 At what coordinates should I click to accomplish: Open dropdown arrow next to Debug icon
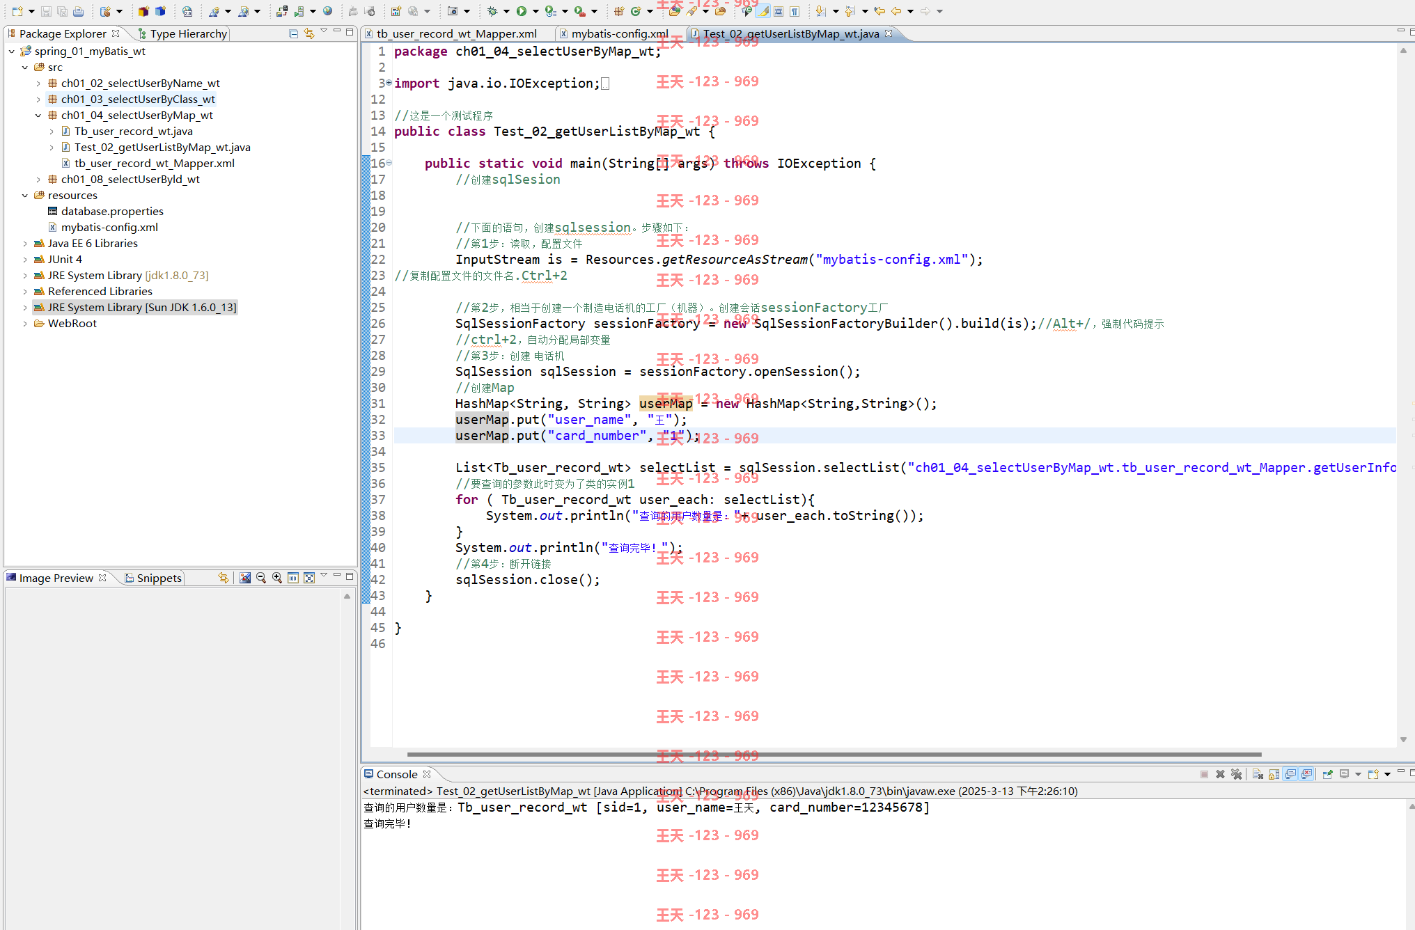pyautogui.click(x=506, y=11)
